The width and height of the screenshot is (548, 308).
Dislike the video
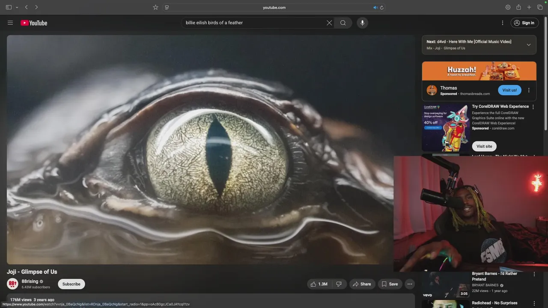[x=339, y=284]
